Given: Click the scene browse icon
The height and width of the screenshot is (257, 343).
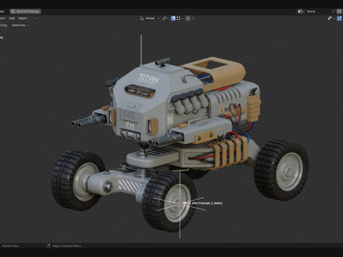Looking at the screenshot, I should coord(301,11).
